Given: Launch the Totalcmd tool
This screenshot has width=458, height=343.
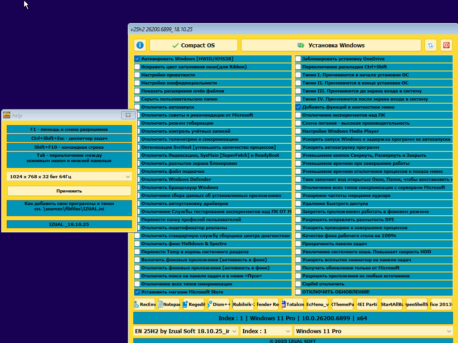Looking at the screenshot, I should [x=293, y=304].
